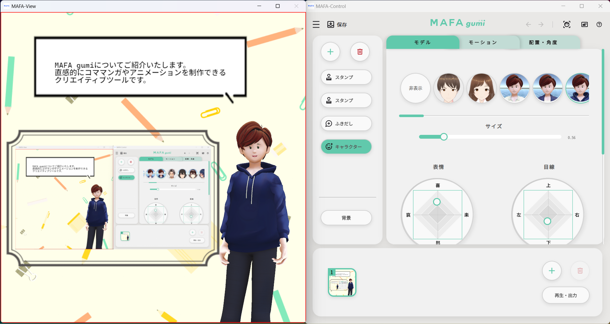Click the screenshot capture icon
The image size is (610, 324).
[x=567, y=24]
